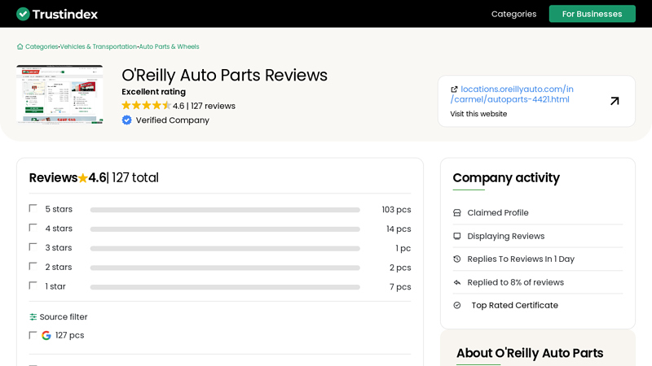Select the Visit this website text

tap(478, 114)
